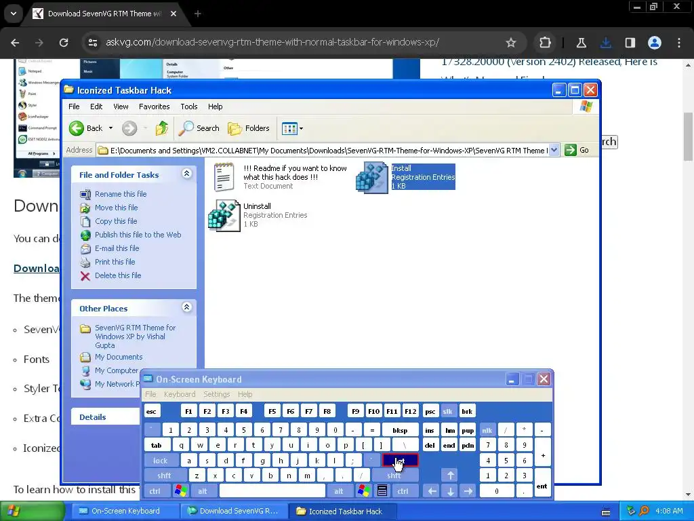Click the F5 key on On-Screen Keyboard
The width and height of the screenshot is (694, 521).
[272, 412]
